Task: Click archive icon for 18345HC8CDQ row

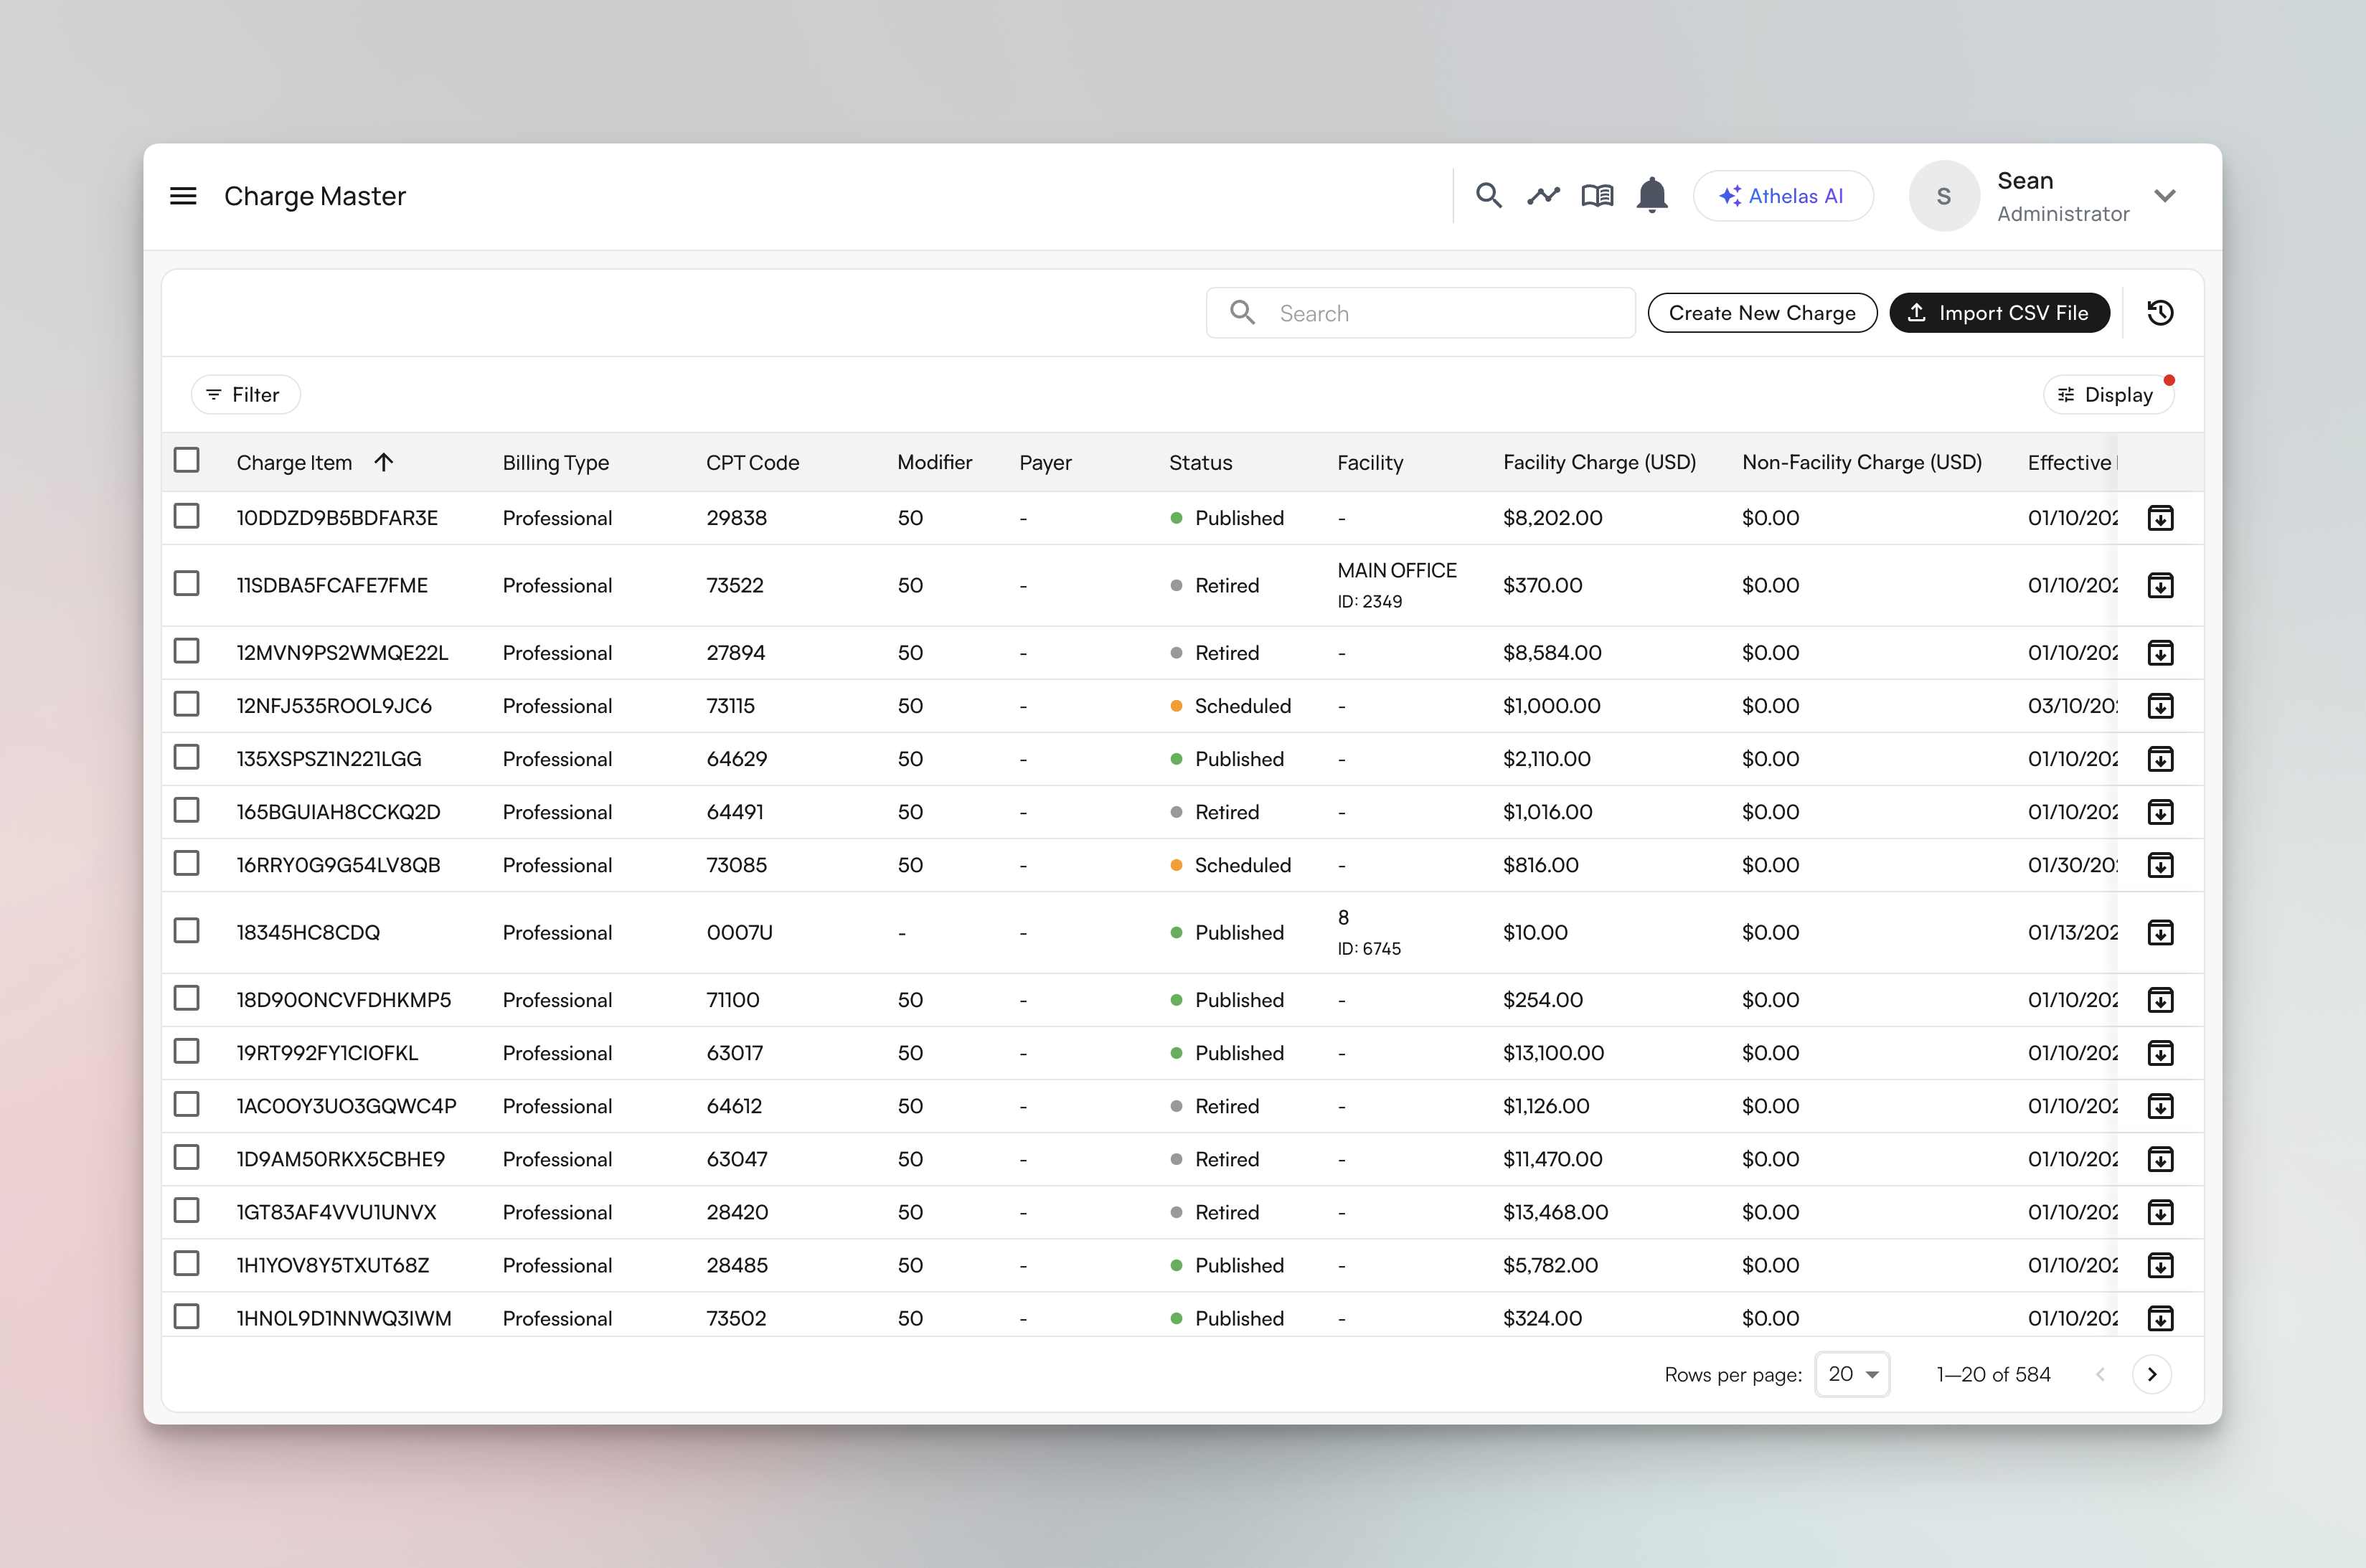Action: click(x=2160, y=933)
